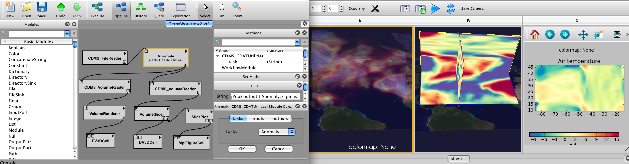Open the History view
The height and width of the screenshot is (164, 629).
tap(140, 10)
